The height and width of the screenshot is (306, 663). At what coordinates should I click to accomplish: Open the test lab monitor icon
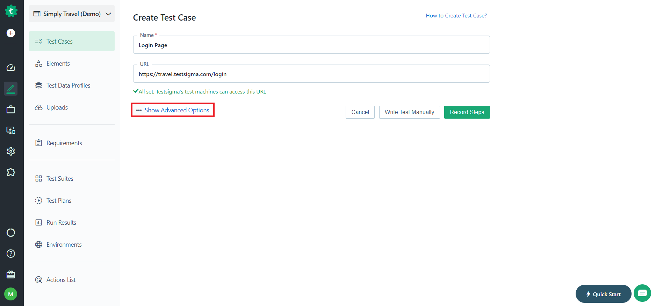click(x=11, y=130)
